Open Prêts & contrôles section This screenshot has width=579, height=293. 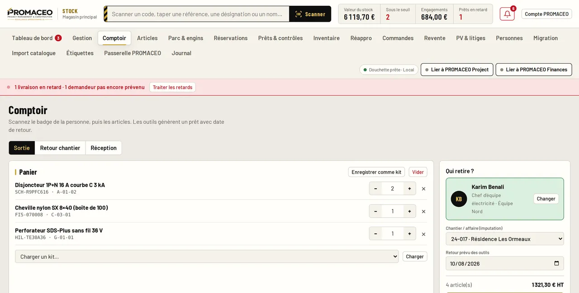point(280,38)
